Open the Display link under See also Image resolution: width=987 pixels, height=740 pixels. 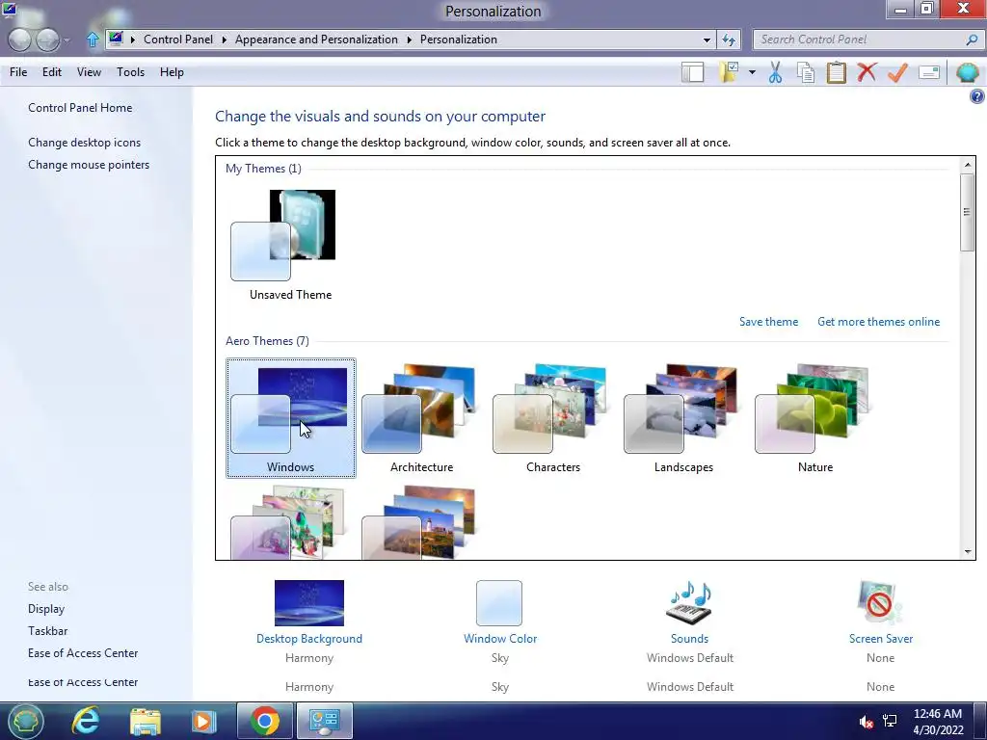tap(46, 609)
